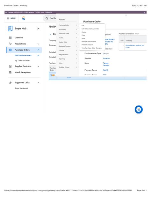Click the drag handle dots atop popup
The image size is (151, 202).
coord(126,15)
